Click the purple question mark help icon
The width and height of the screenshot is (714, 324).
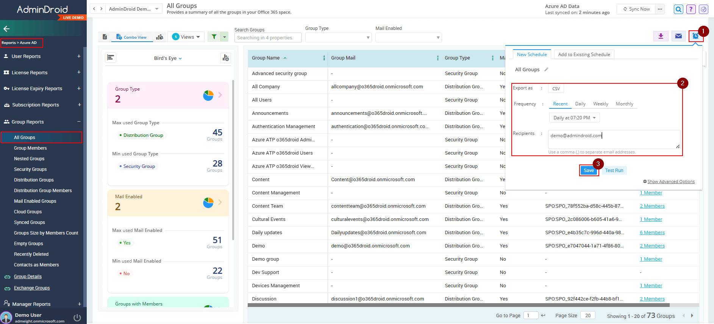coord(691,9)
